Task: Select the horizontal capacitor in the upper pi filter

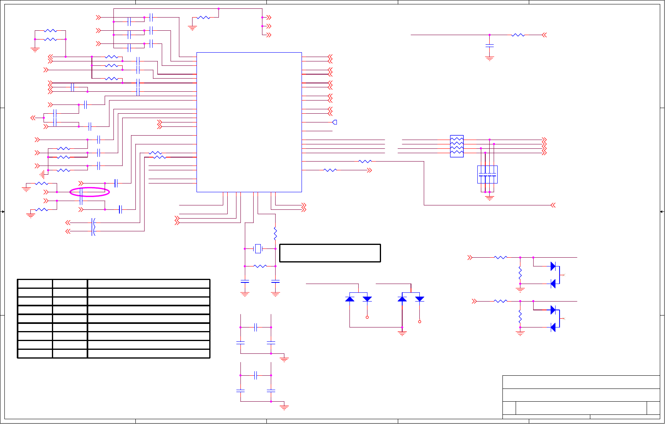Action: pyautogui.click(x=256, y=327)
